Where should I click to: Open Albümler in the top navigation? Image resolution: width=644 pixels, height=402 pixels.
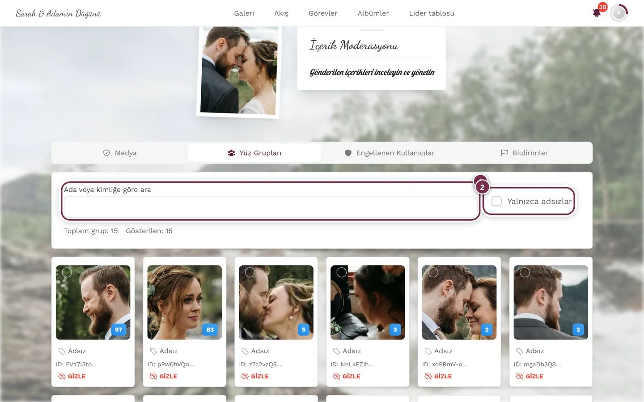point(373,13)
